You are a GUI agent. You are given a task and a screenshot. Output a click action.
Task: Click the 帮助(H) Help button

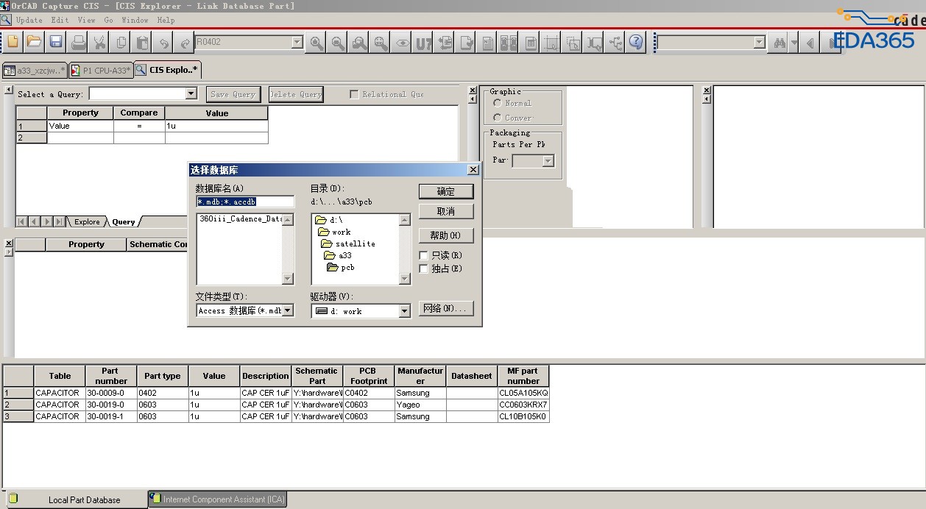pos(446,235)
